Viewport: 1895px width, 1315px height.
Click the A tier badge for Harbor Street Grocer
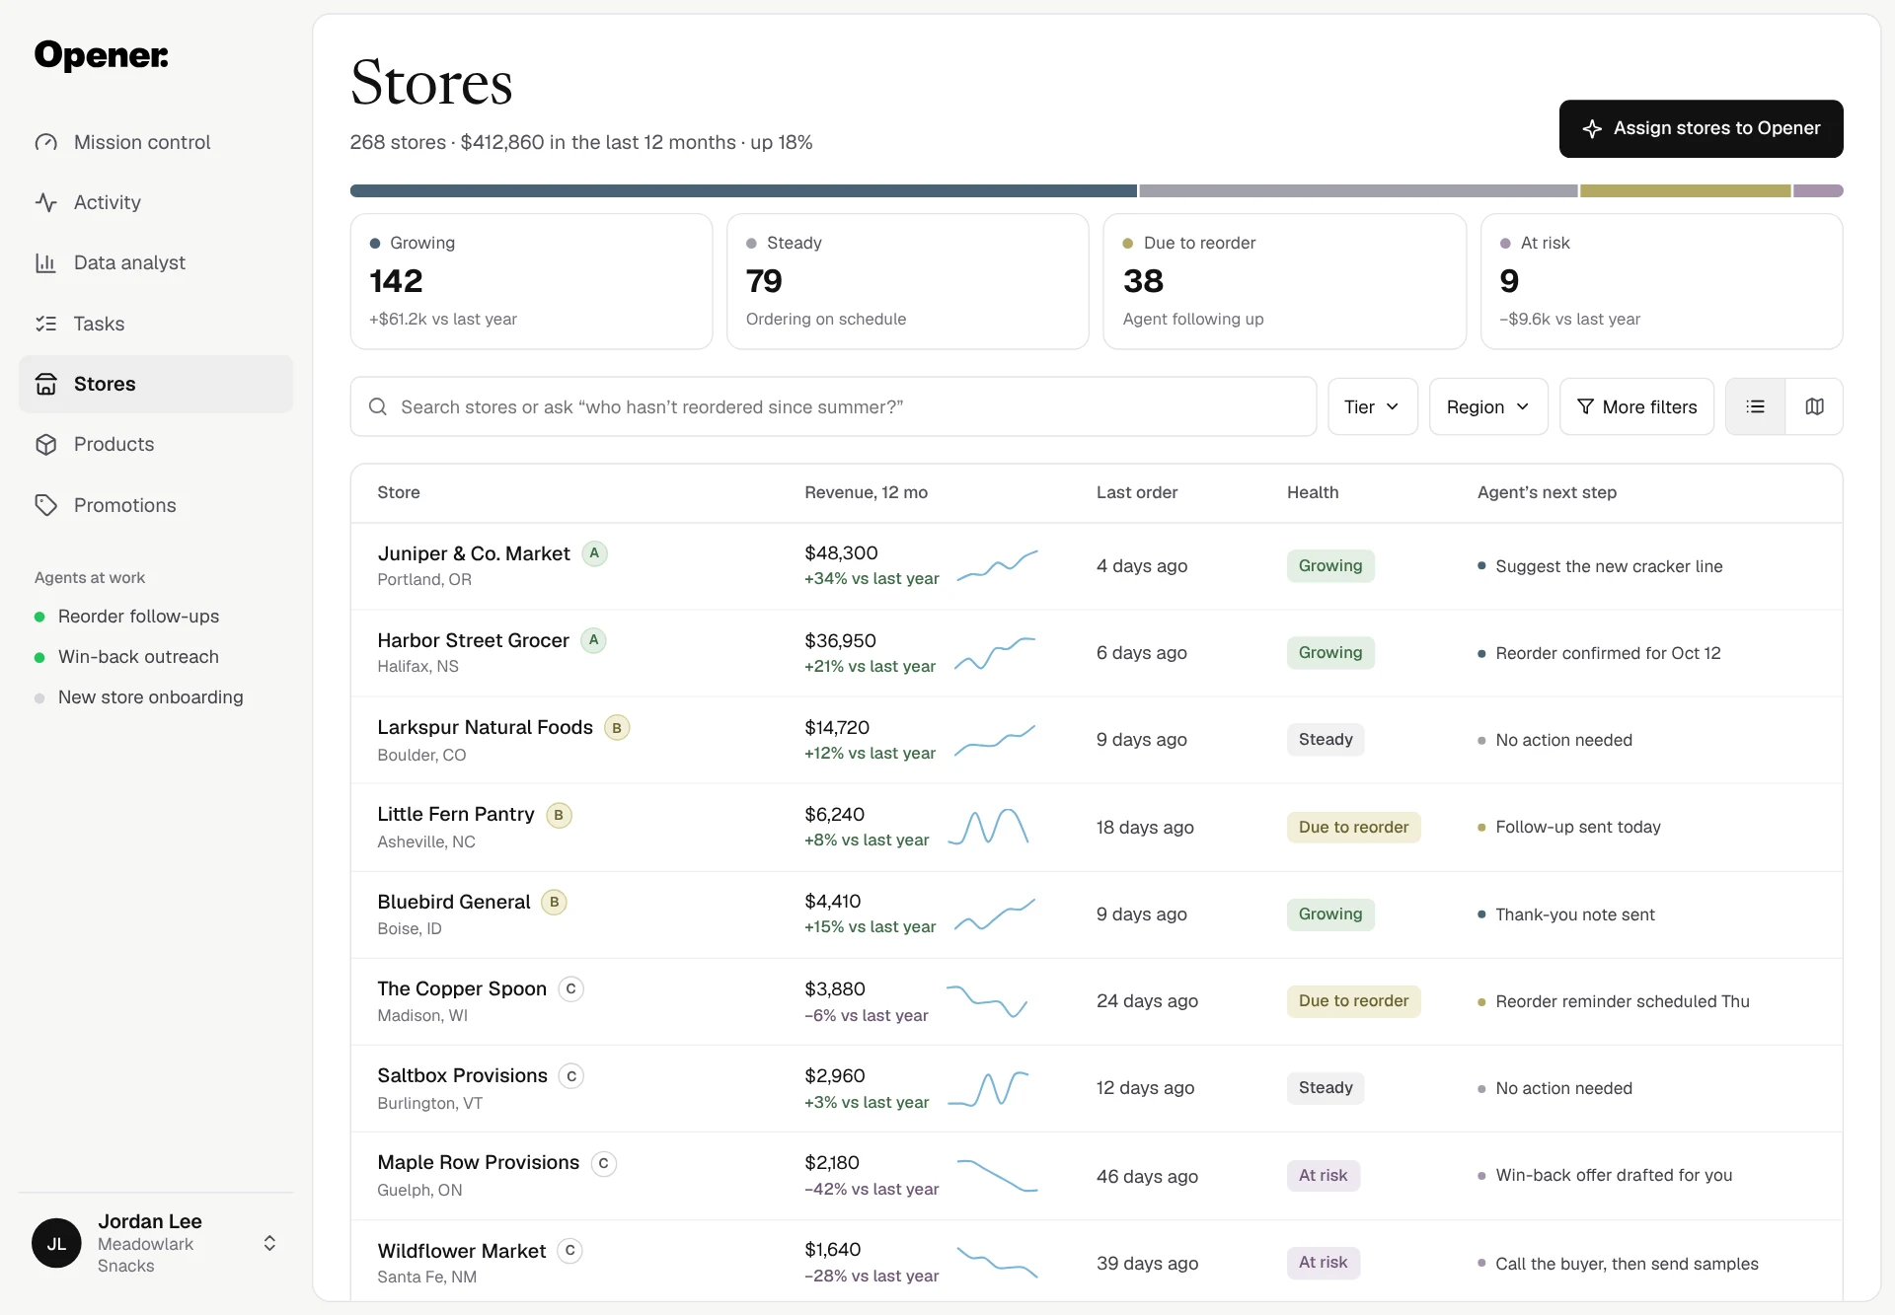coord(593,640)
